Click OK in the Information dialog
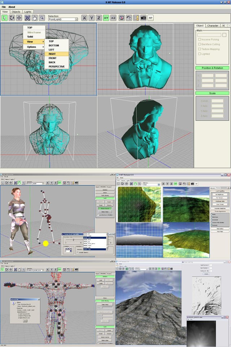231x347 pixels. [25, 321]
